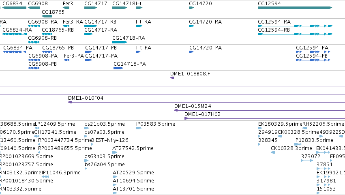Open the CG14720-RA transcript label
The height and width of the screenshot is (195, 345).
click(x=206, y=22)
